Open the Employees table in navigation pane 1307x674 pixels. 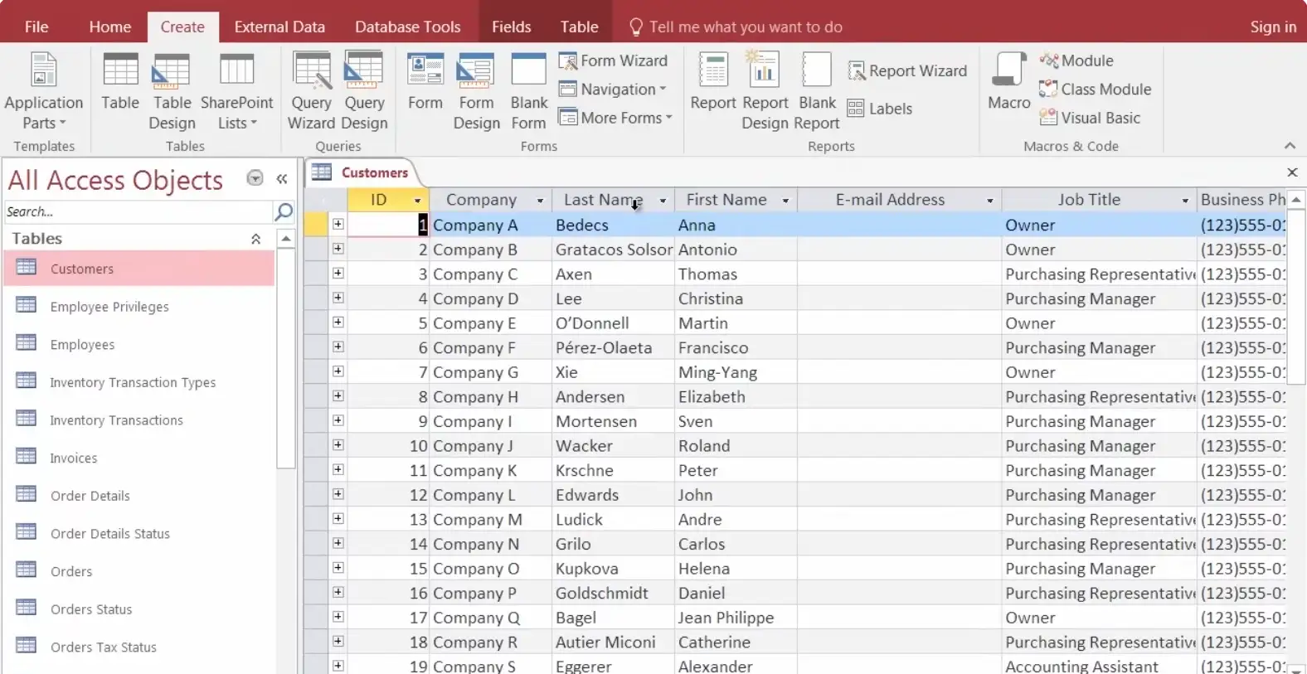click(x=82, y=344)
